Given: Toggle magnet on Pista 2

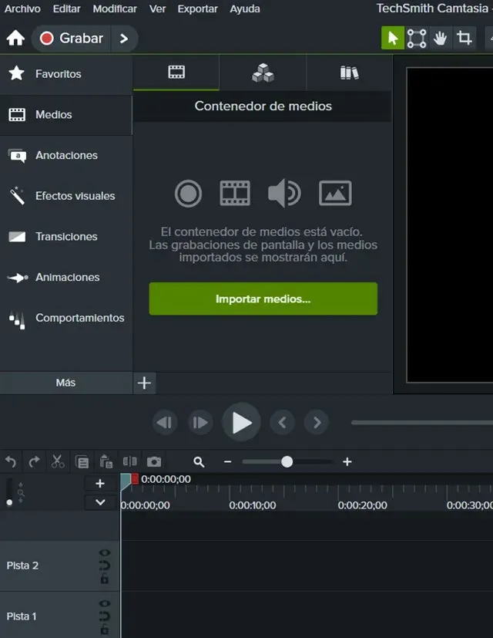Looking at the screenshot, I should point(105,565).
